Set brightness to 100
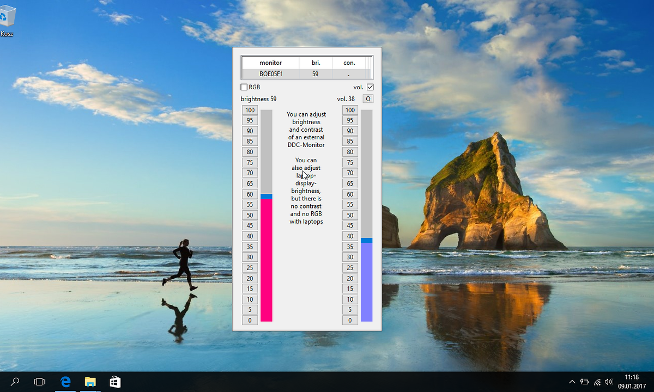 point(250,109)
